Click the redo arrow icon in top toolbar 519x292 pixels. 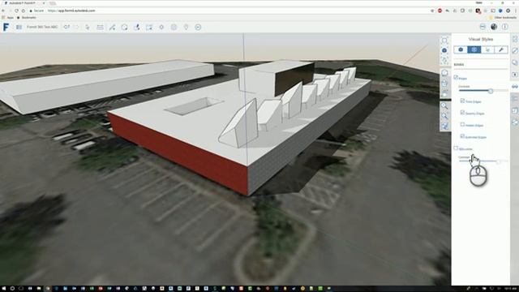[76, 27]
